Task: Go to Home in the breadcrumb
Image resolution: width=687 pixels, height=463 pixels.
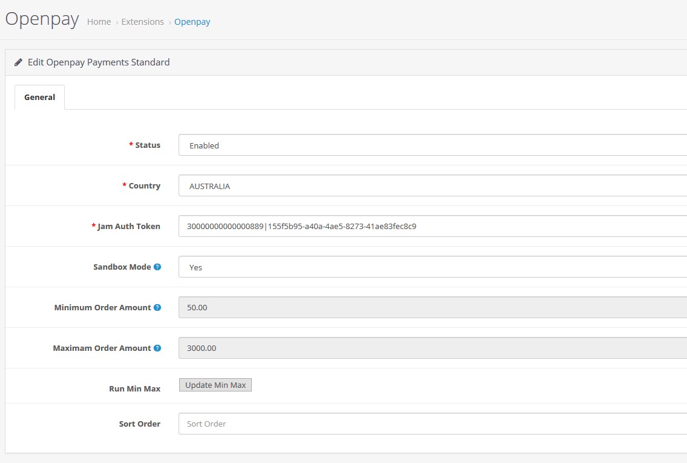Action: (x=99, y=22)
